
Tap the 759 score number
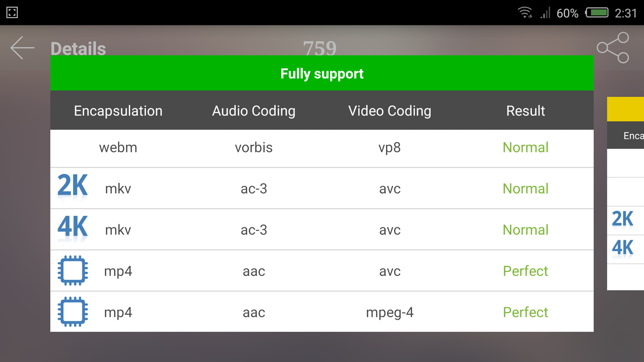pos(319,48)
